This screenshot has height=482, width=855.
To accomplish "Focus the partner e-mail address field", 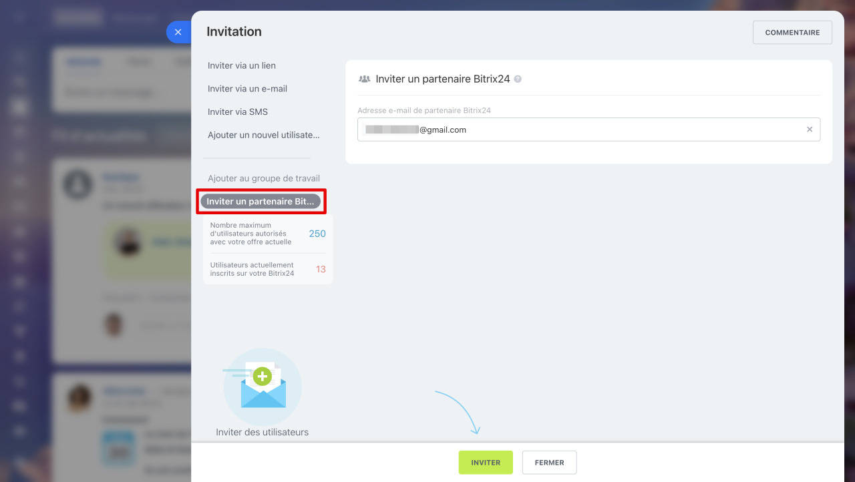I will point(588,130).
